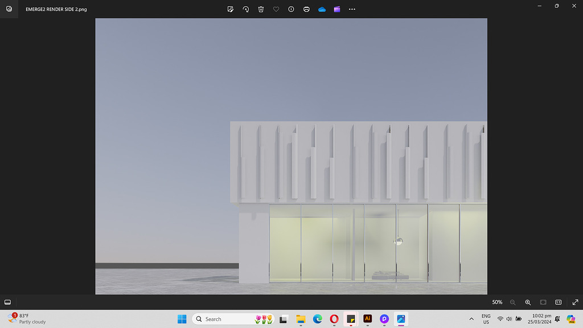Enter fullscreen viewing mode
The image size is (583, 328).
coord(575,302)
